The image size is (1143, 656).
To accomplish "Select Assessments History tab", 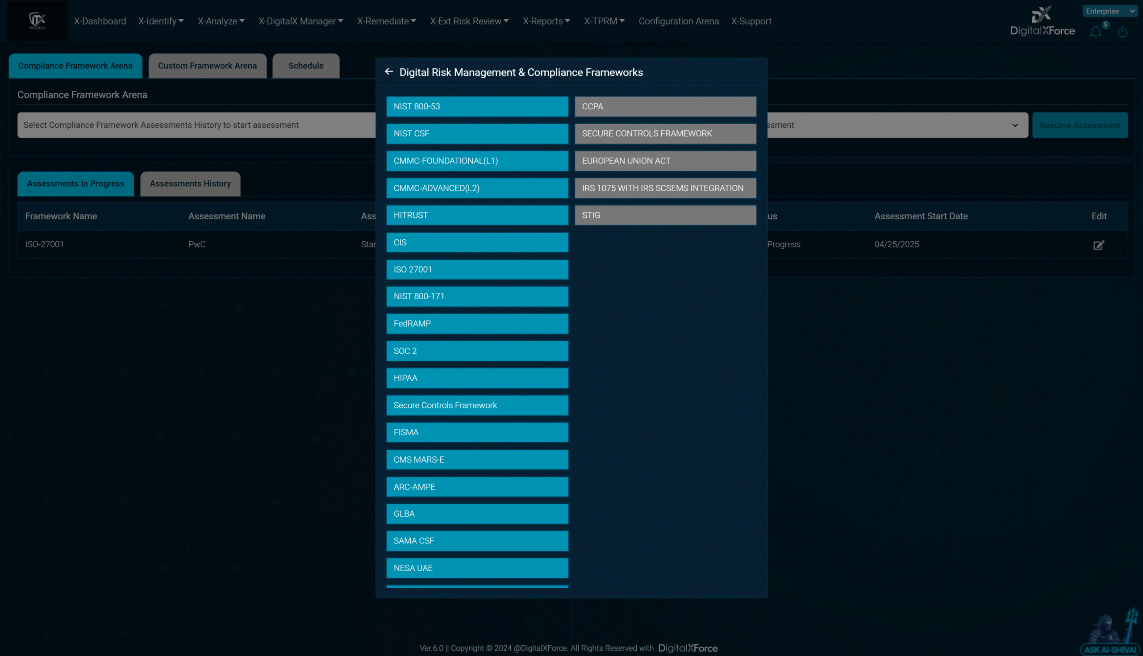I will click(x=190, y=184).
